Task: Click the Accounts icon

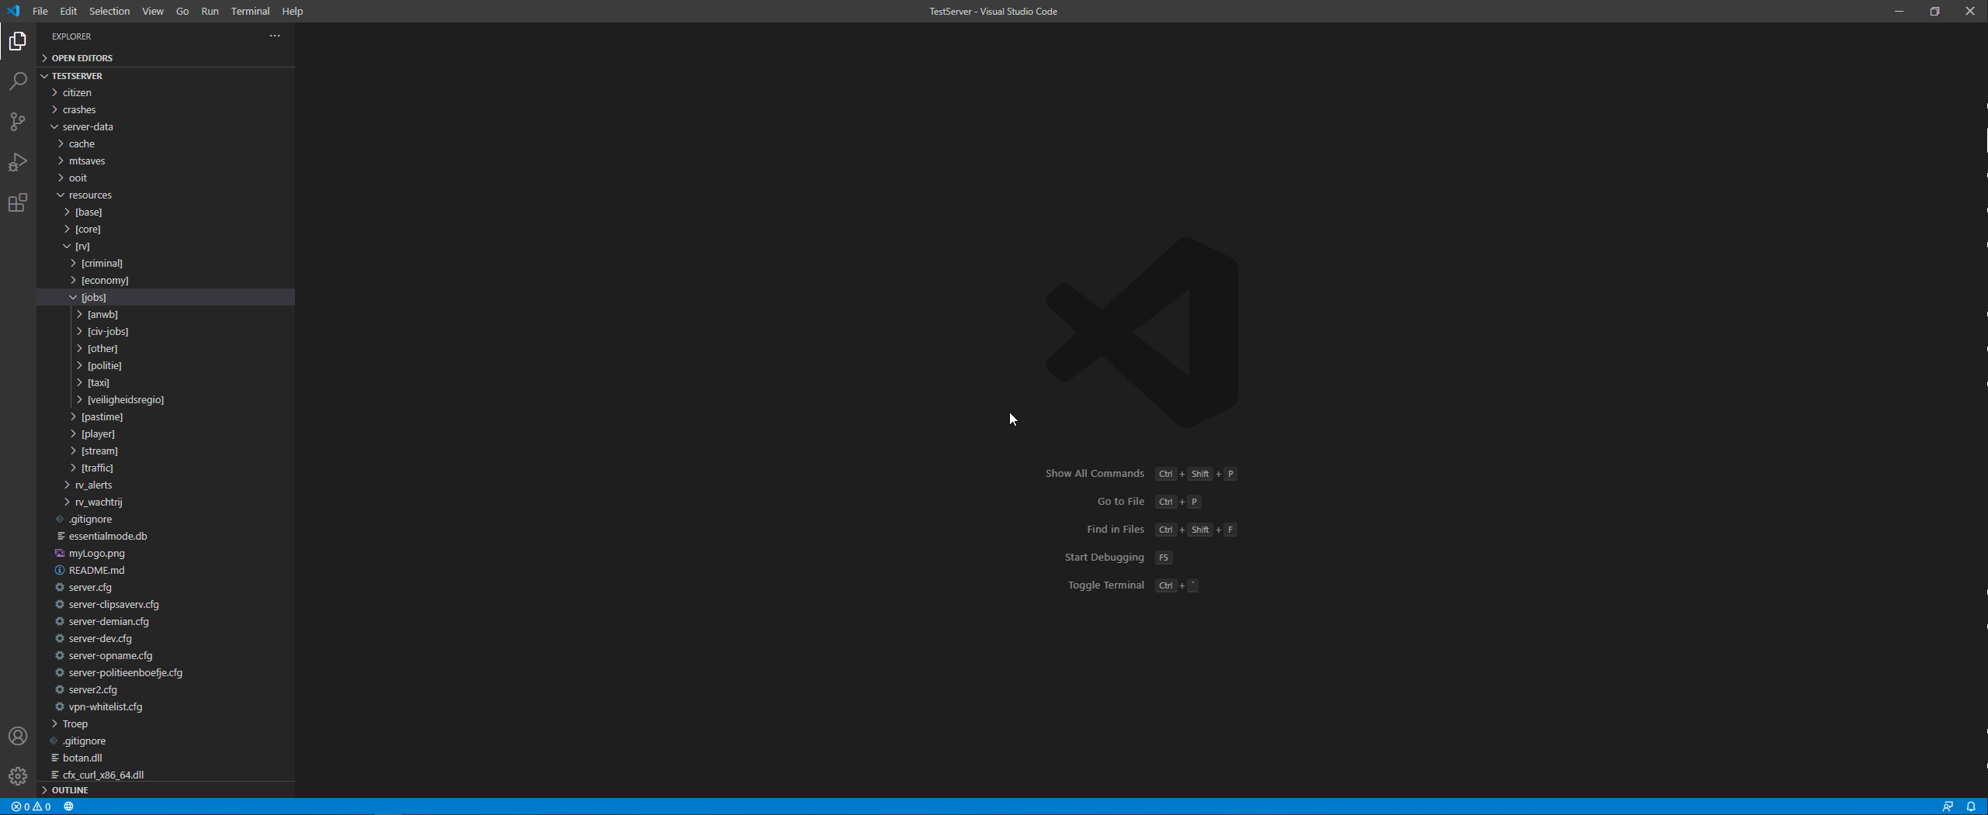Action: 18,736
